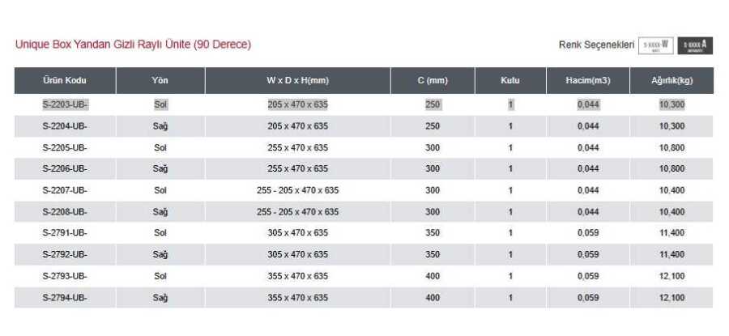Click dimension 255 - 205 x 470 x 635 in S-2208 row
This screenshot has width=729, height=336.
297,212
